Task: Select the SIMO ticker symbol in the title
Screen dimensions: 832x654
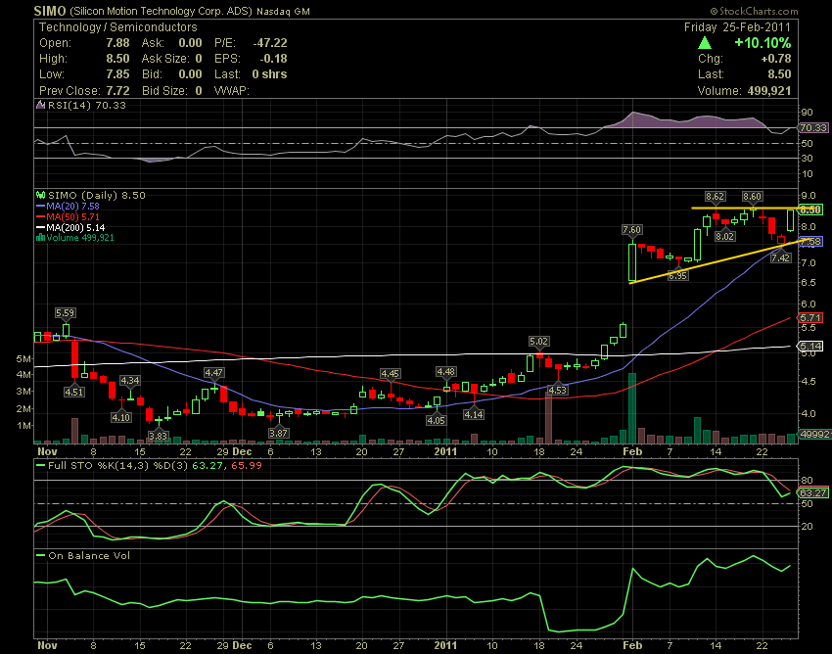Action: pos(50,11)
